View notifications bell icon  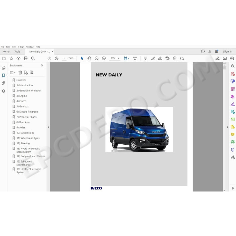coord(209,52)
